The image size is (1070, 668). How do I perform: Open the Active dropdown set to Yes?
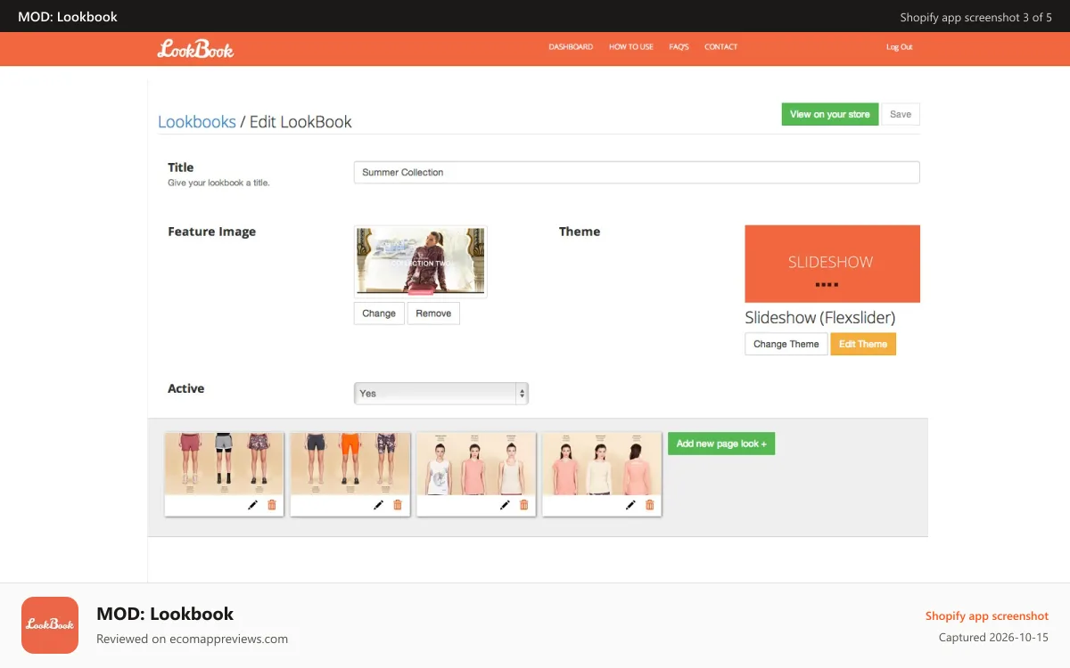click(441, 393)
